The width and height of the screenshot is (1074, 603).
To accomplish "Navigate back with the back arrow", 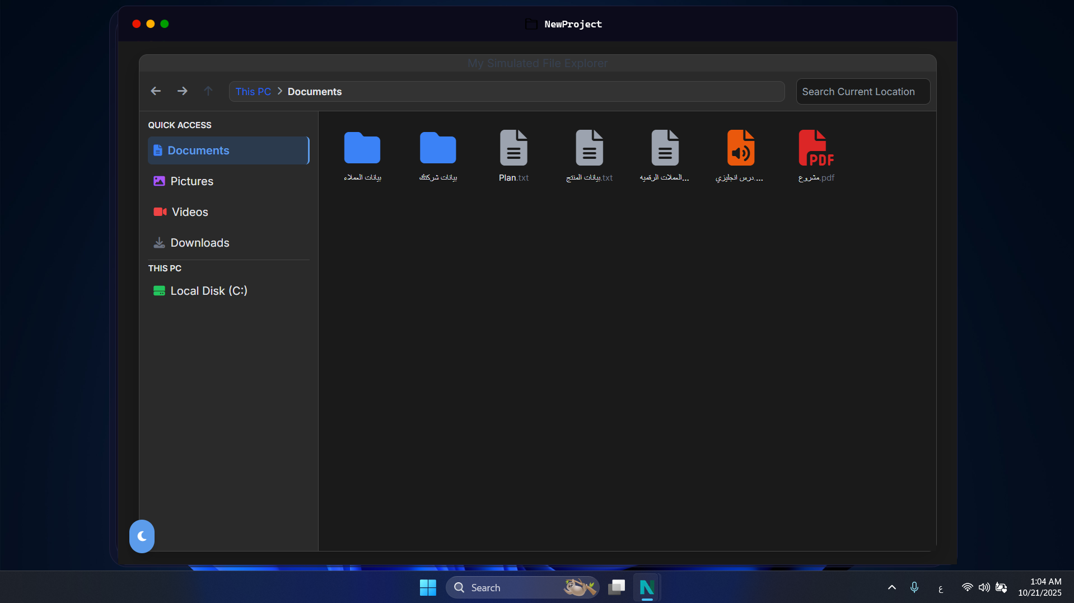I will pyautogui.click(x=155, y=91).
